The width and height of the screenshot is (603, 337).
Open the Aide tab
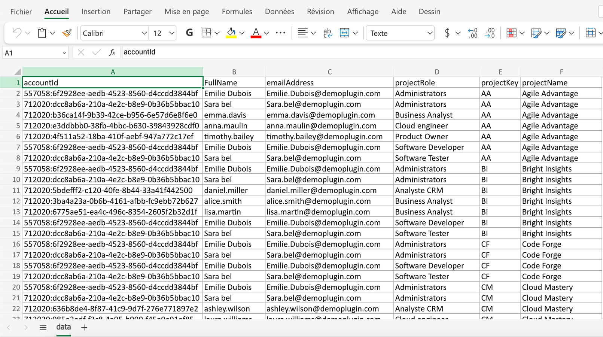[399, 12]
